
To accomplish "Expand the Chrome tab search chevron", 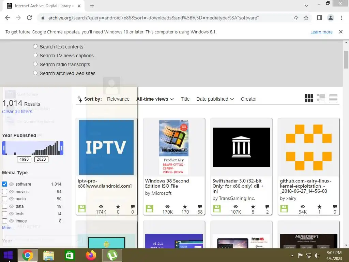I will click(x=306, y=6).
